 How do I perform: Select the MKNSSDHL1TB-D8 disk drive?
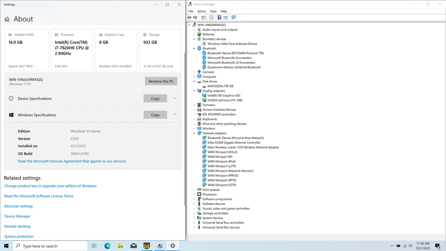coord(220,86)
